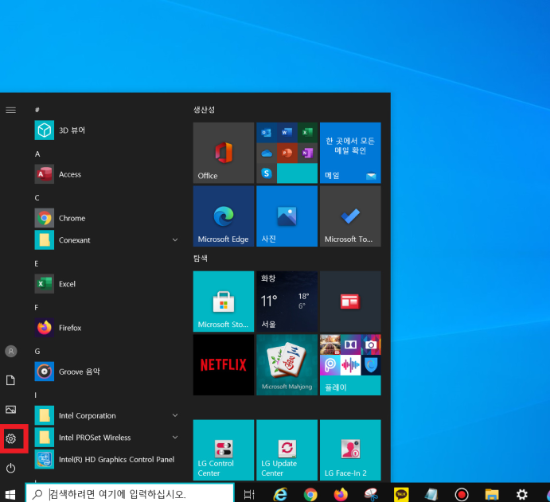Open Microsoft Mahjong tile

[287, 365]
